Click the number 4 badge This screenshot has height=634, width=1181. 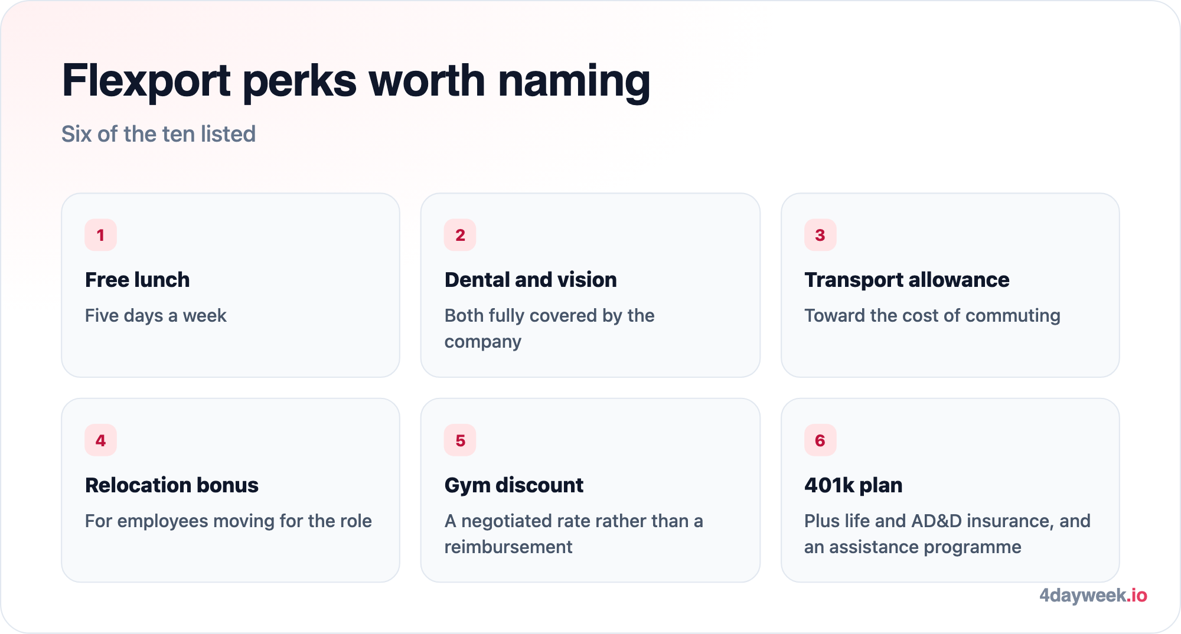[x=100, y=440]
